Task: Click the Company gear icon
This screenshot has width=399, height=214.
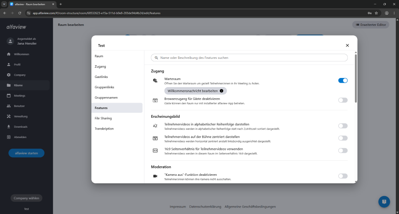Action: click(9, 75)
